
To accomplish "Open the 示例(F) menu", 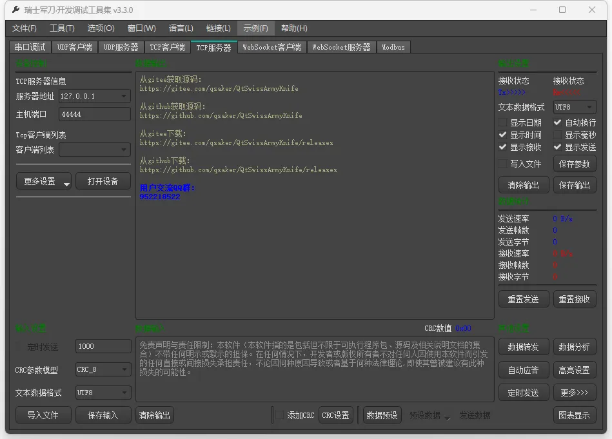I will tap(256, 28).
